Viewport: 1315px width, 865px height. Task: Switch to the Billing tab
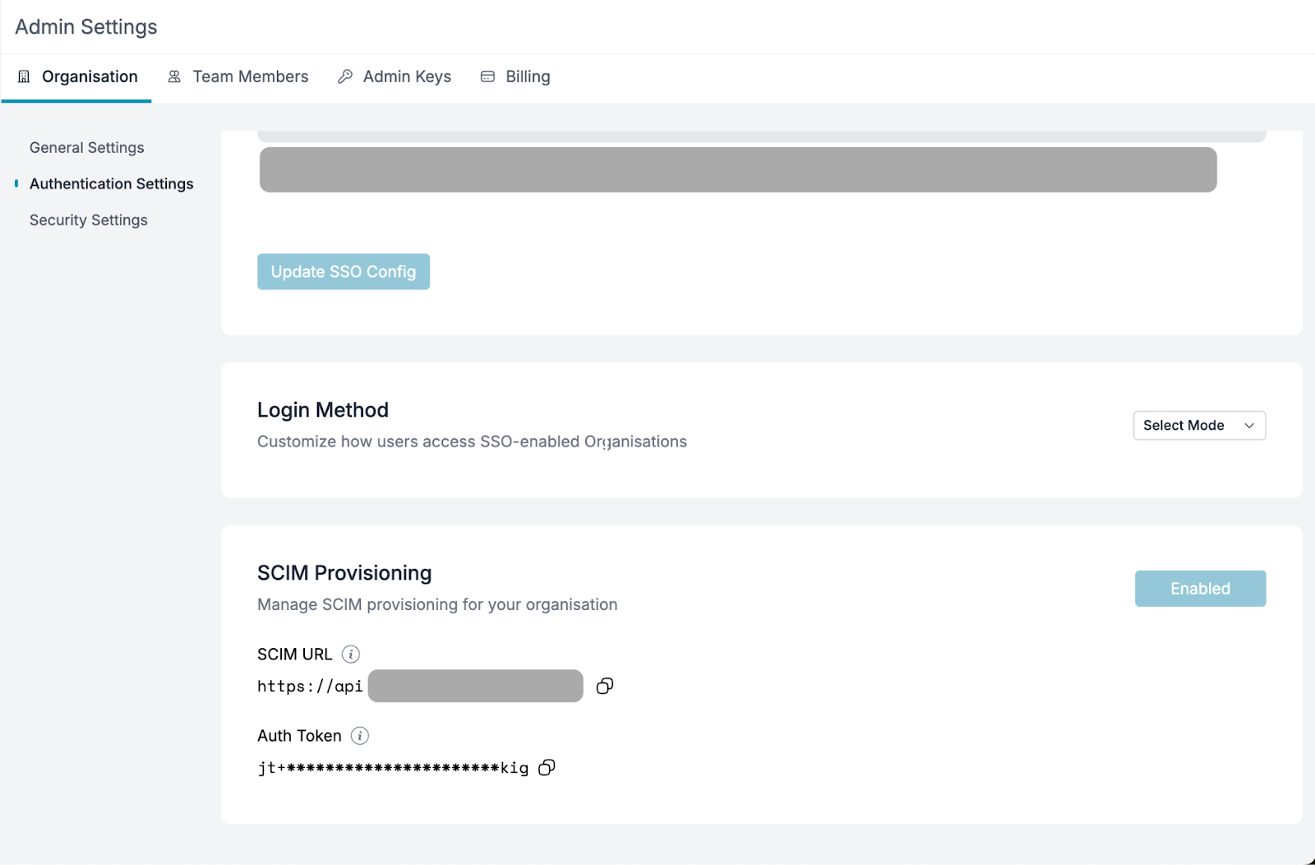(x=528, y=76)
